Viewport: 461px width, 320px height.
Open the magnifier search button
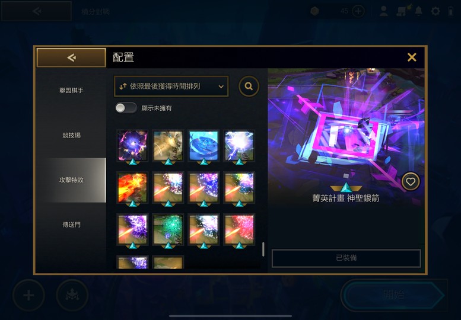pos(249,87)
